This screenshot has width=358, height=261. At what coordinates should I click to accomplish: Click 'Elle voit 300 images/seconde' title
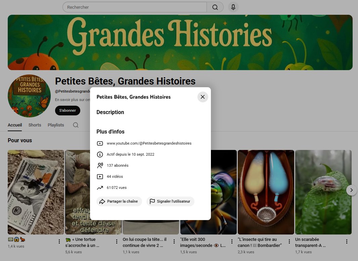(x=203, y=242)
